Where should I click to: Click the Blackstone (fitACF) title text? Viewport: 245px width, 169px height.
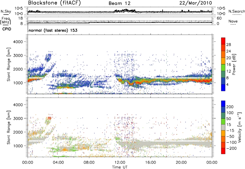point(54,3)
